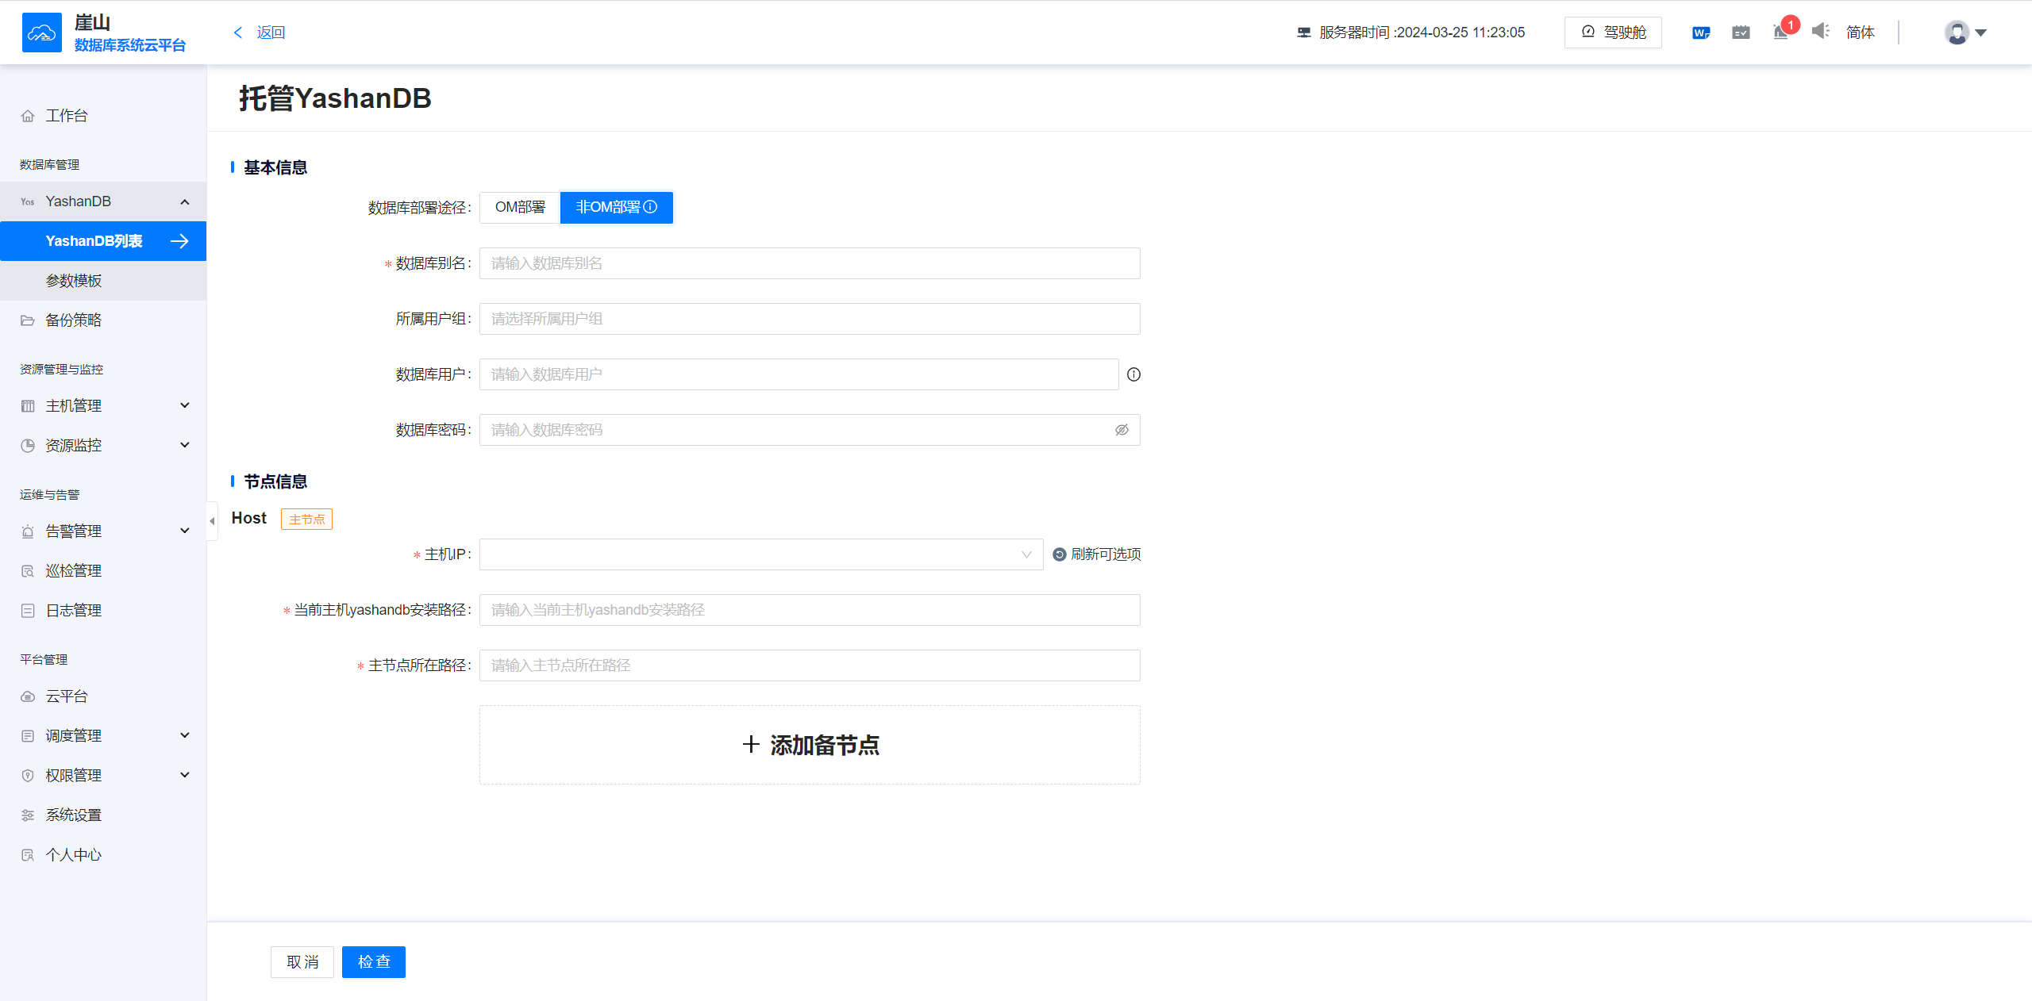Open 参数模板 in the sidebar

(x=74, y=281)
